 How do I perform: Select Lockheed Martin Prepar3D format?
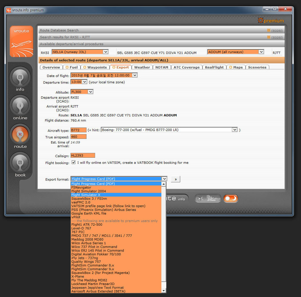point(116,284)
